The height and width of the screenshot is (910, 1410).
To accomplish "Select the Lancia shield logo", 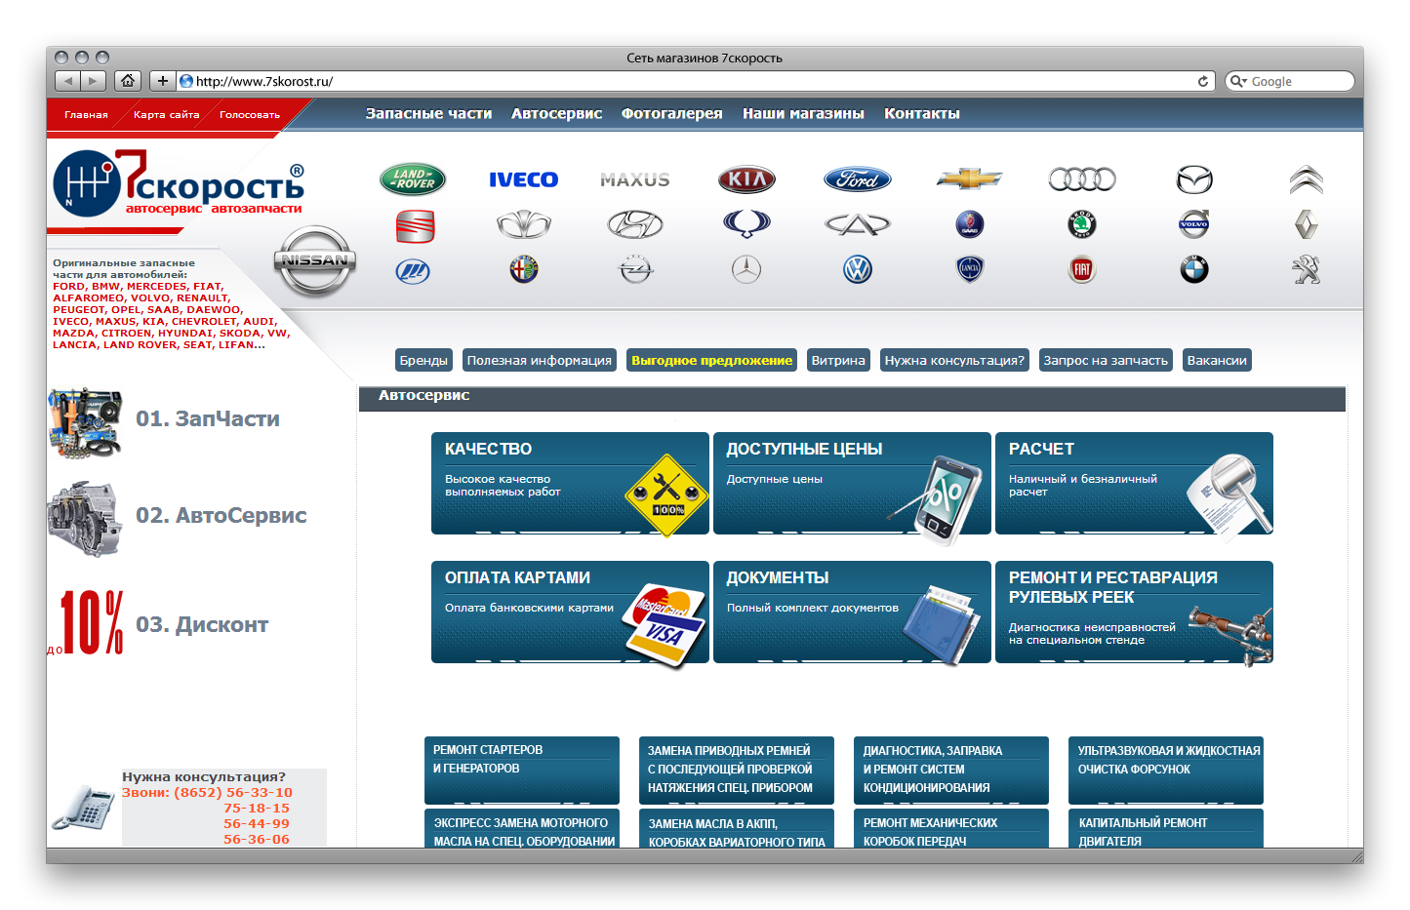I will pos(970,269).
